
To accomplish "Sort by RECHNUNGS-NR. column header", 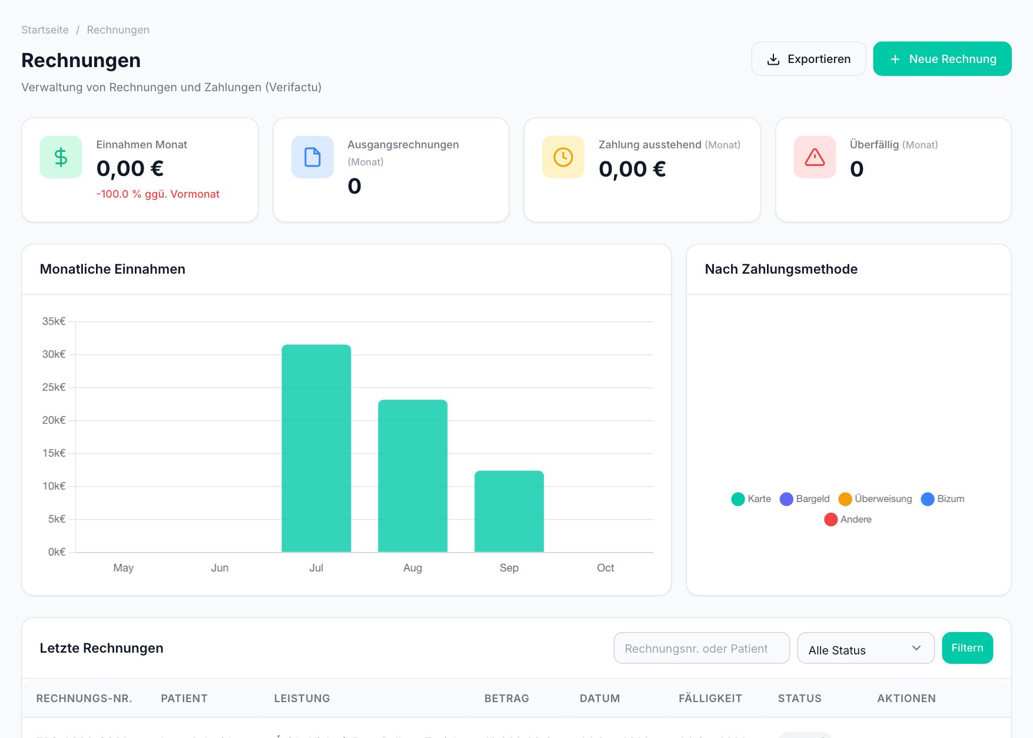I will coord(84,699).
